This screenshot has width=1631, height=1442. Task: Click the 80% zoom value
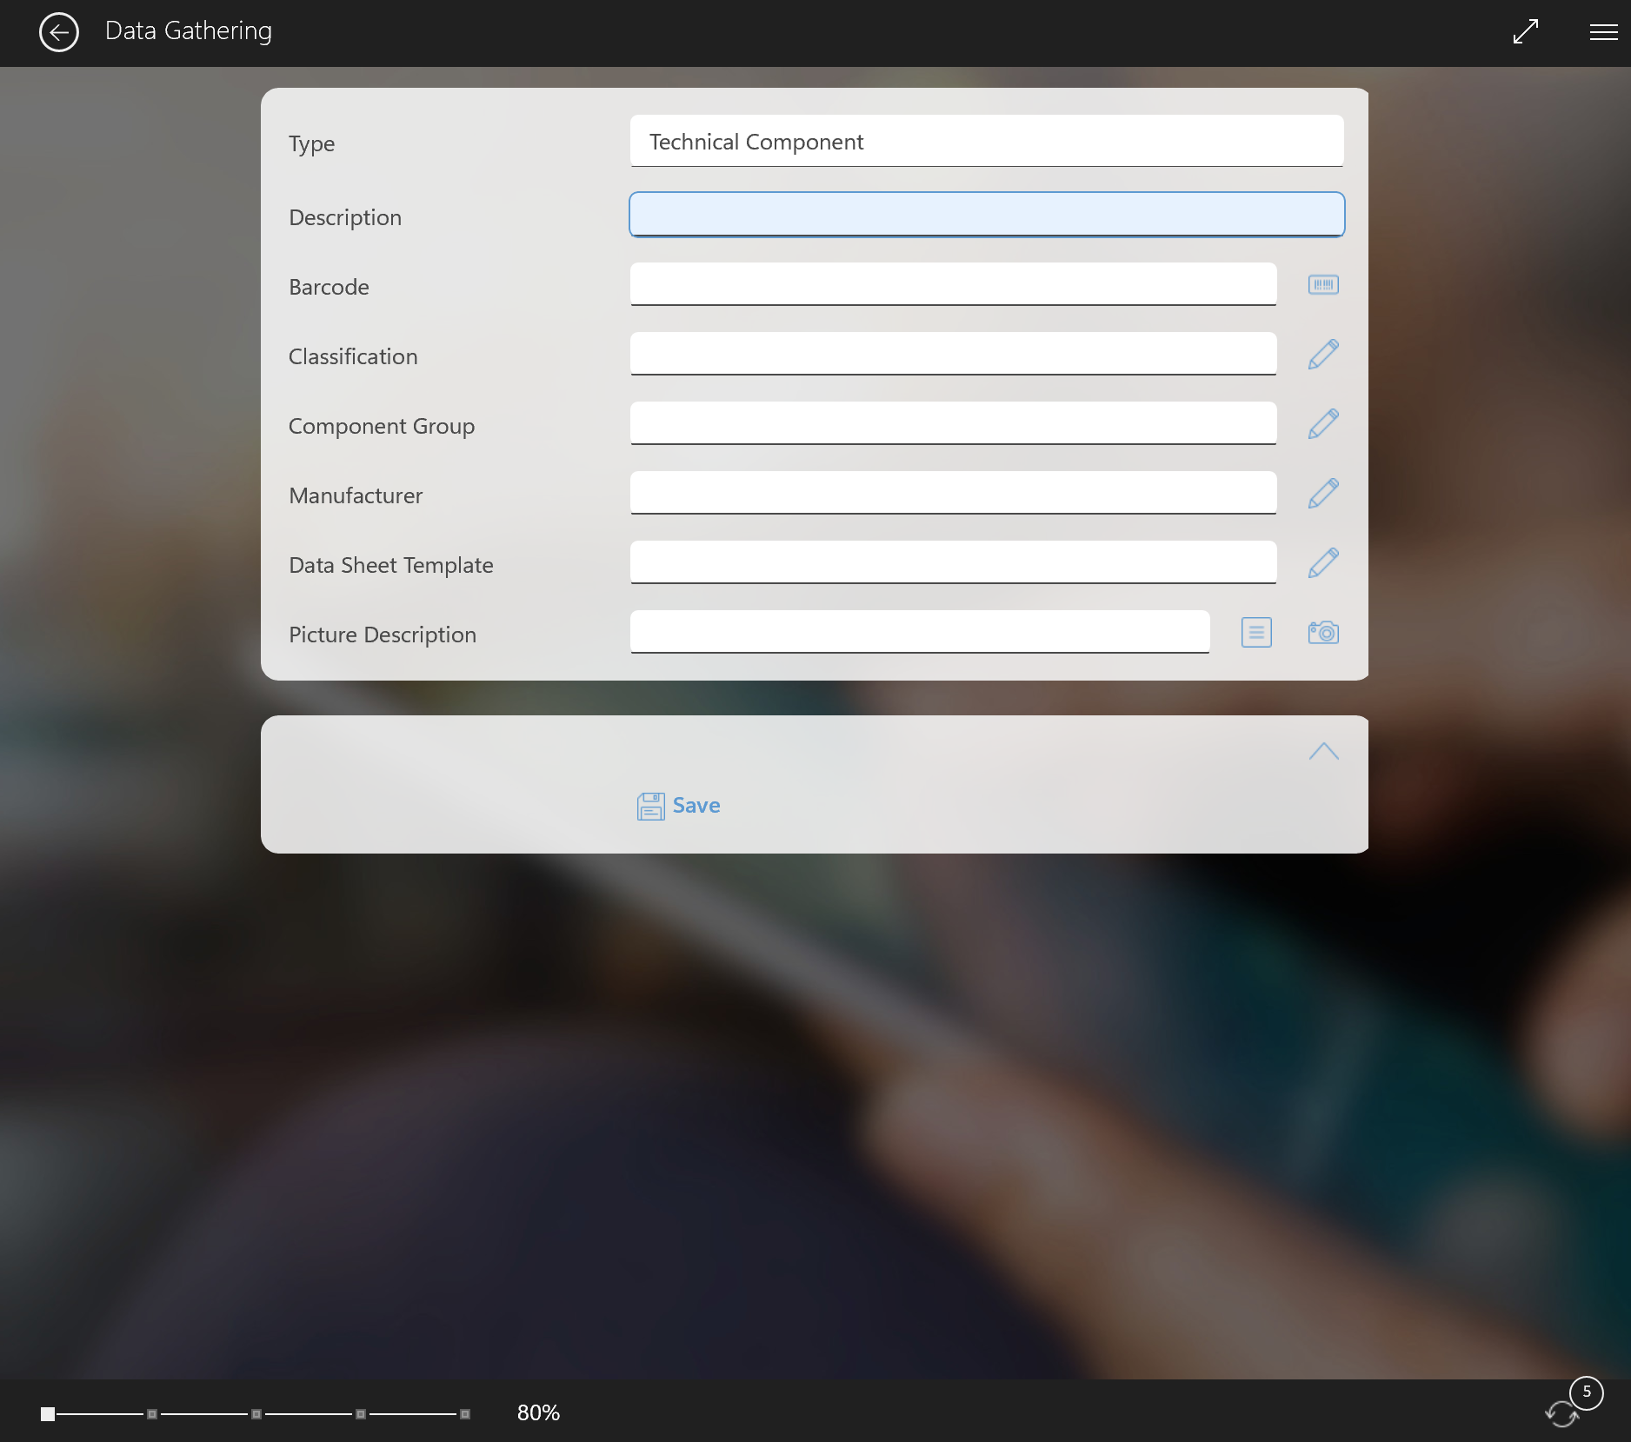coord(538,1413)
